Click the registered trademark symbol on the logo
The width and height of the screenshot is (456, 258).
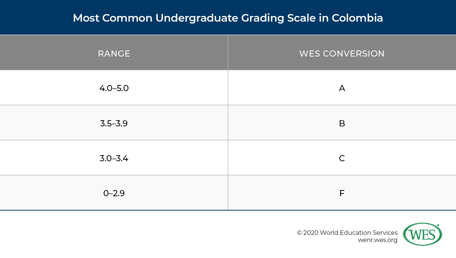[x=438, y=225]
